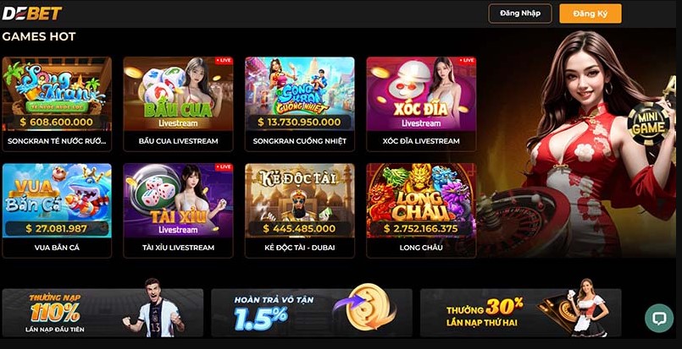Open Songkran Té Nước game thumbnail
This screenshot has height=349, width=682.
tap(57, 94)
